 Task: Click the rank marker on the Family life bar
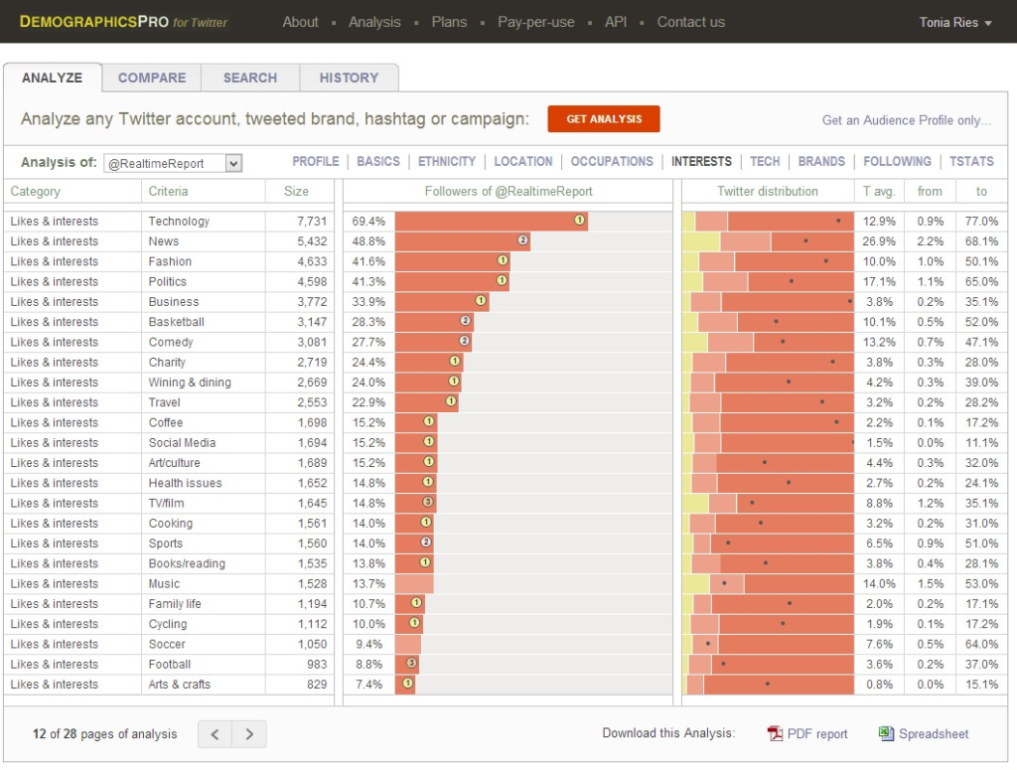pos(416,603)
